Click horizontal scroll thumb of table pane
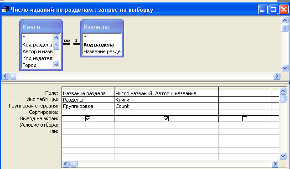Screen dimensions: 290x169 point(13,76)
